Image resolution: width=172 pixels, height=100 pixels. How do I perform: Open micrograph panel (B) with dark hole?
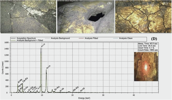pos(86,17)
